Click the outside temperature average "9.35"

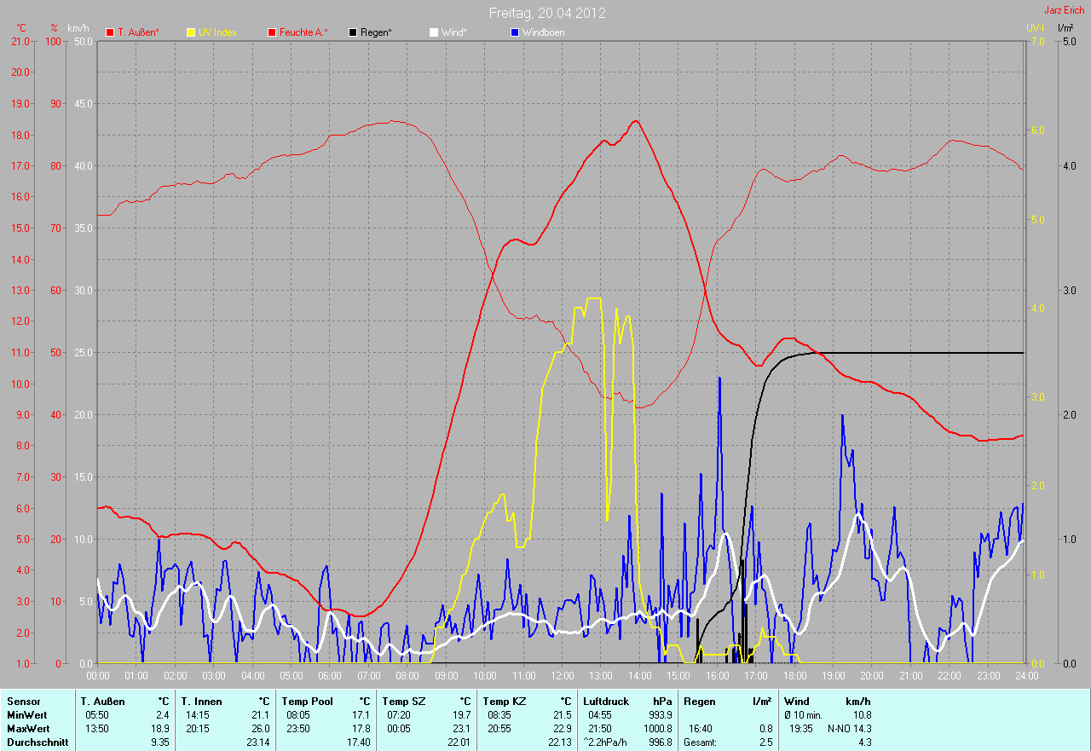[x=159, y=742]
